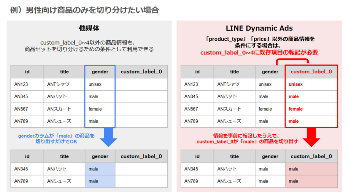Click the blue-outlined "gender" column header
Image resolution: width=349 pixels, height=195 pixels.
[100, 72]
